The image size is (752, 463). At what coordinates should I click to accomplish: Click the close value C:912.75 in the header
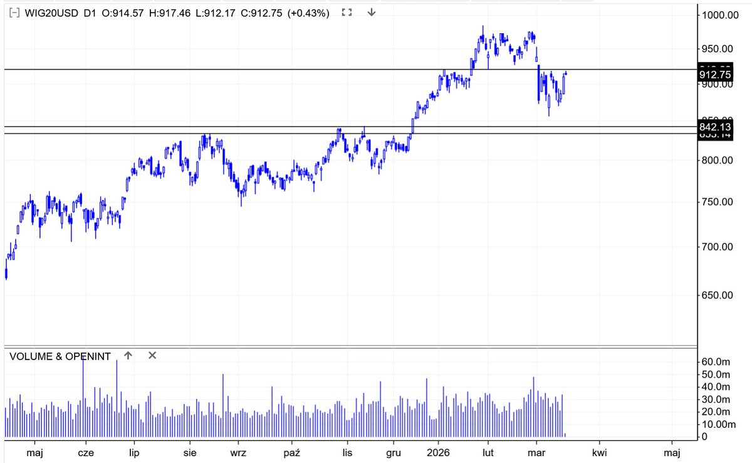[x=261, y=13]
